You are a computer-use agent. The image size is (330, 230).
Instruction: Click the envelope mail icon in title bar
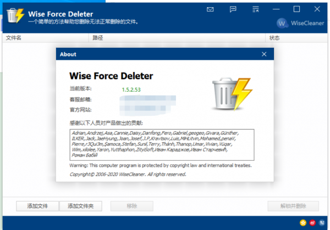point(210,9)
